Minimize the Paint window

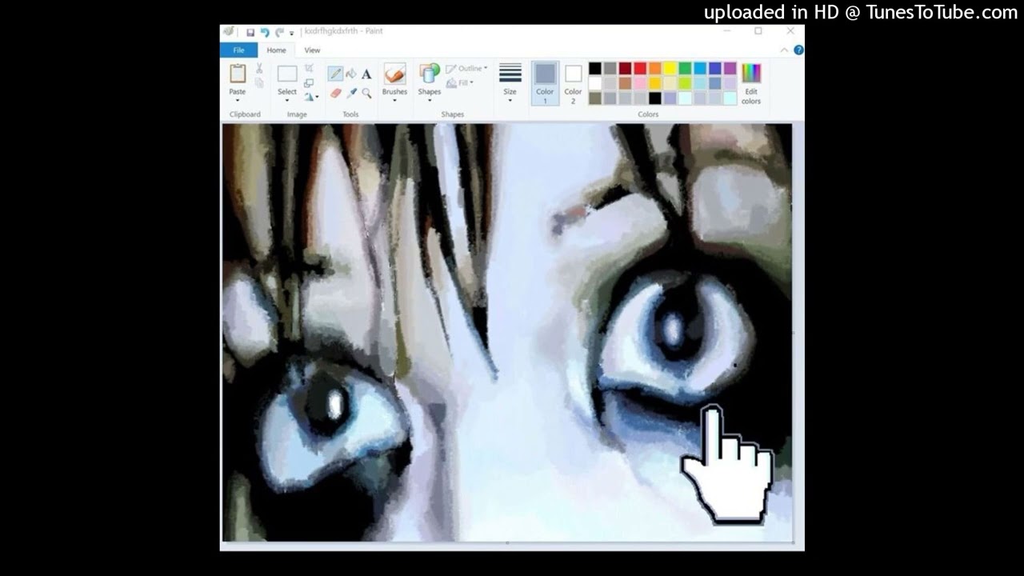pos(727,31)
